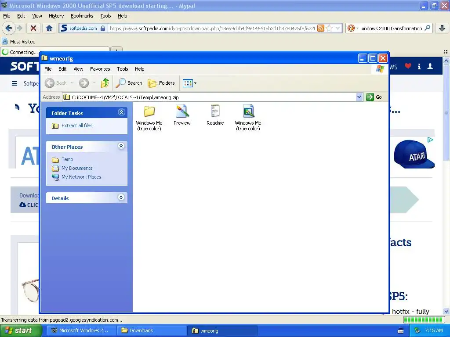Click the Softpedia info icon

(x=419, y=67)
